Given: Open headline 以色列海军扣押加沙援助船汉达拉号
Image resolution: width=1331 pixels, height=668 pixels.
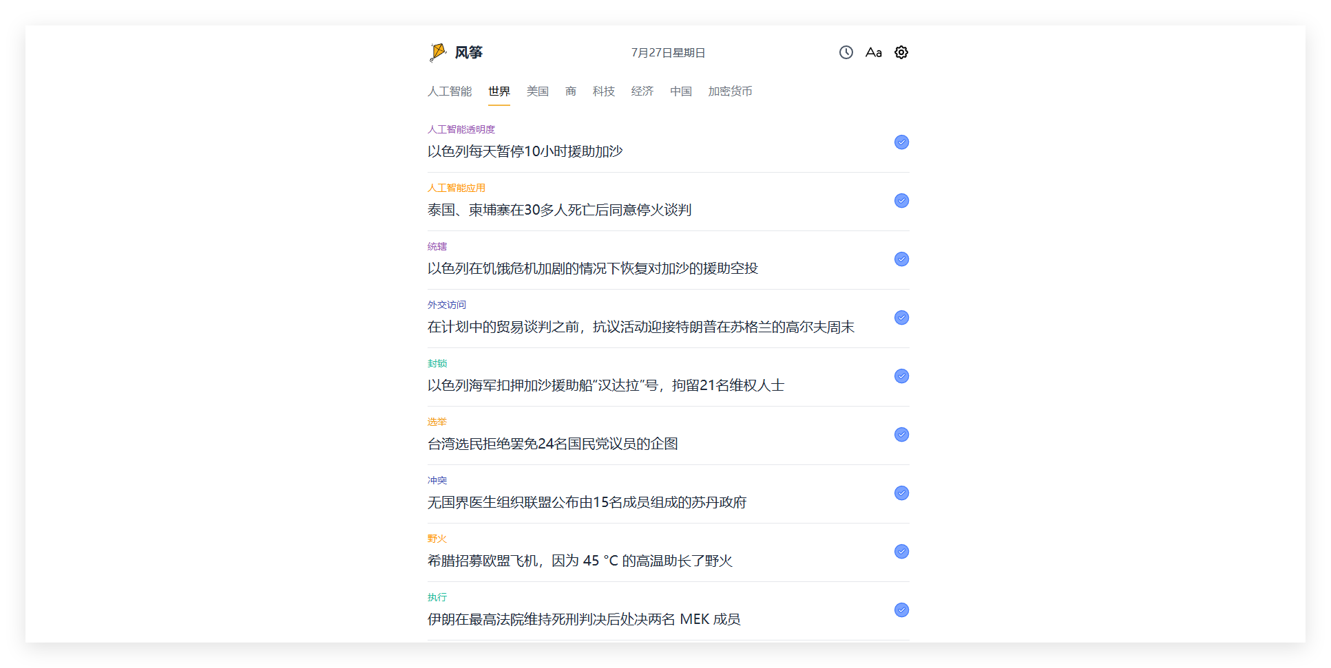Looking at the screenshot, I should 606,385.
